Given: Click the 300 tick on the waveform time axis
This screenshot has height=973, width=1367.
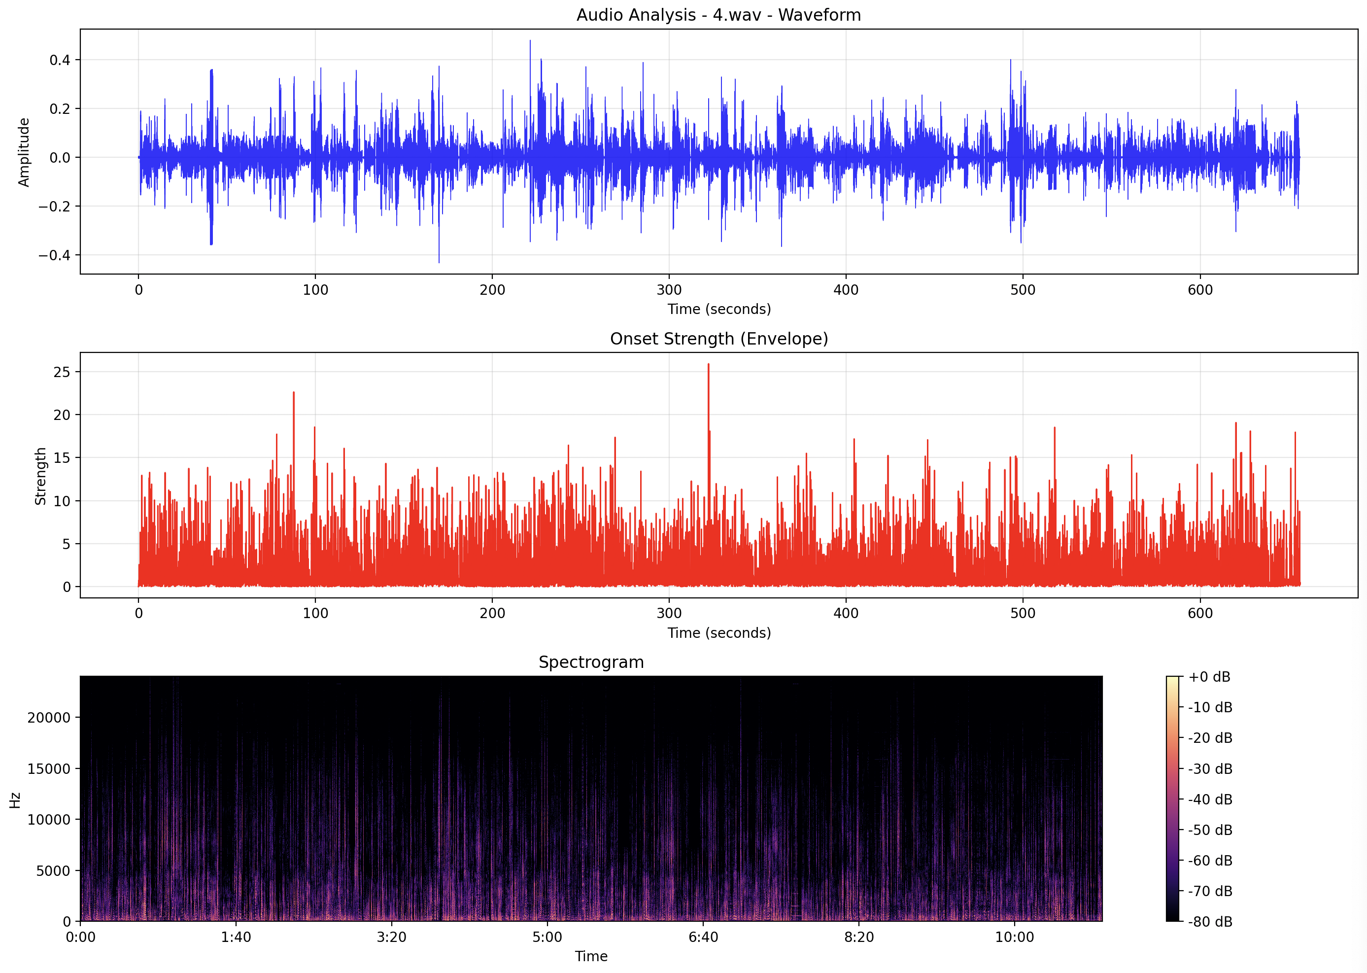Looking at the screenshot, I should coord(669,290).
